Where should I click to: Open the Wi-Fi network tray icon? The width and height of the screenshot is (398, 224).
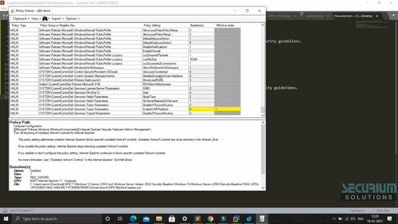[347, 219]
